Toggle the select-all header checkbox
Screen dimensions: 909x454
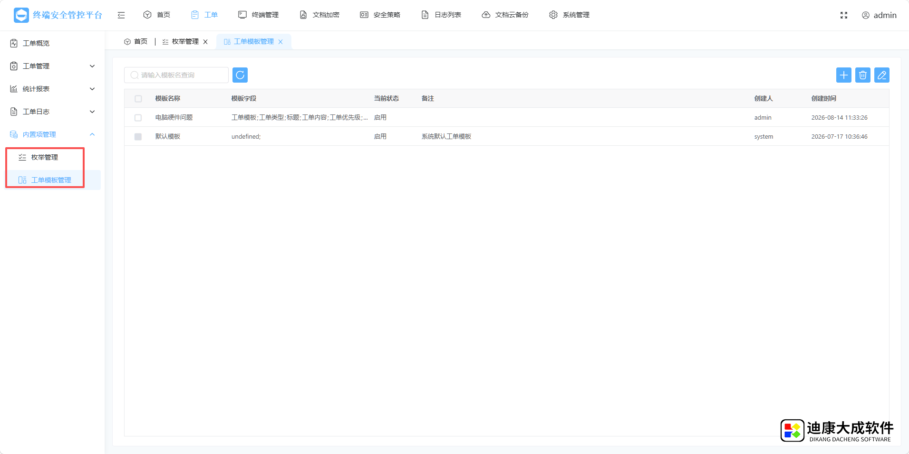tap(138, 99)
